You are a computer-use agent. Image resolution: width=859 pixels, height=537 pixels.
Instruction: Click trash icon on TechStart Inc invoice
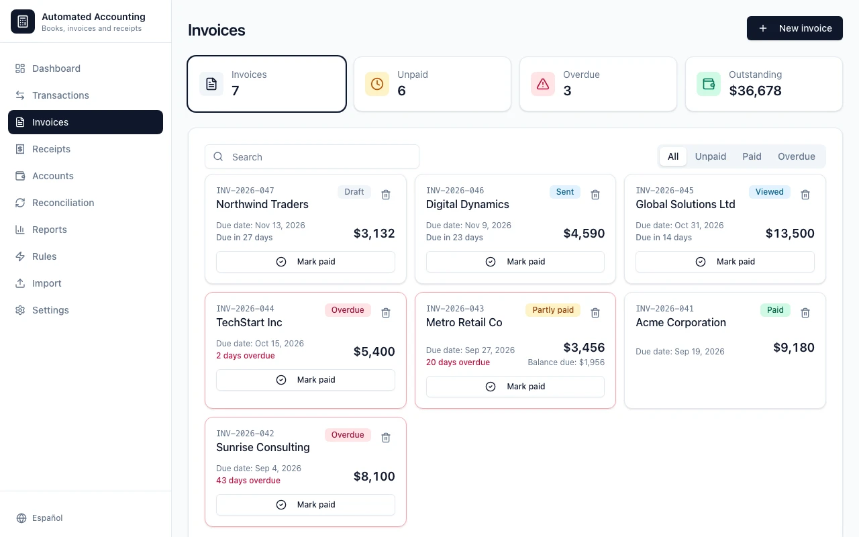(386, 313)
